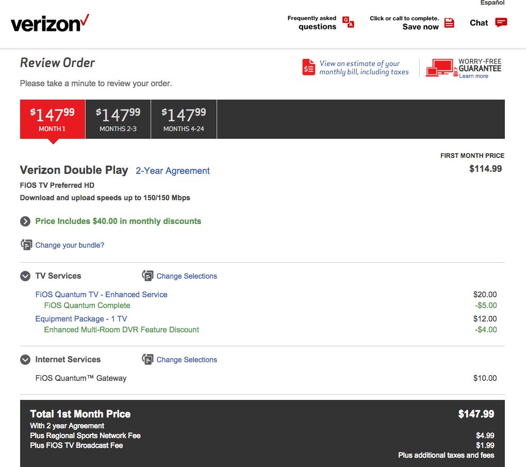Click TV Services Change Selections icon

point(147,276)
